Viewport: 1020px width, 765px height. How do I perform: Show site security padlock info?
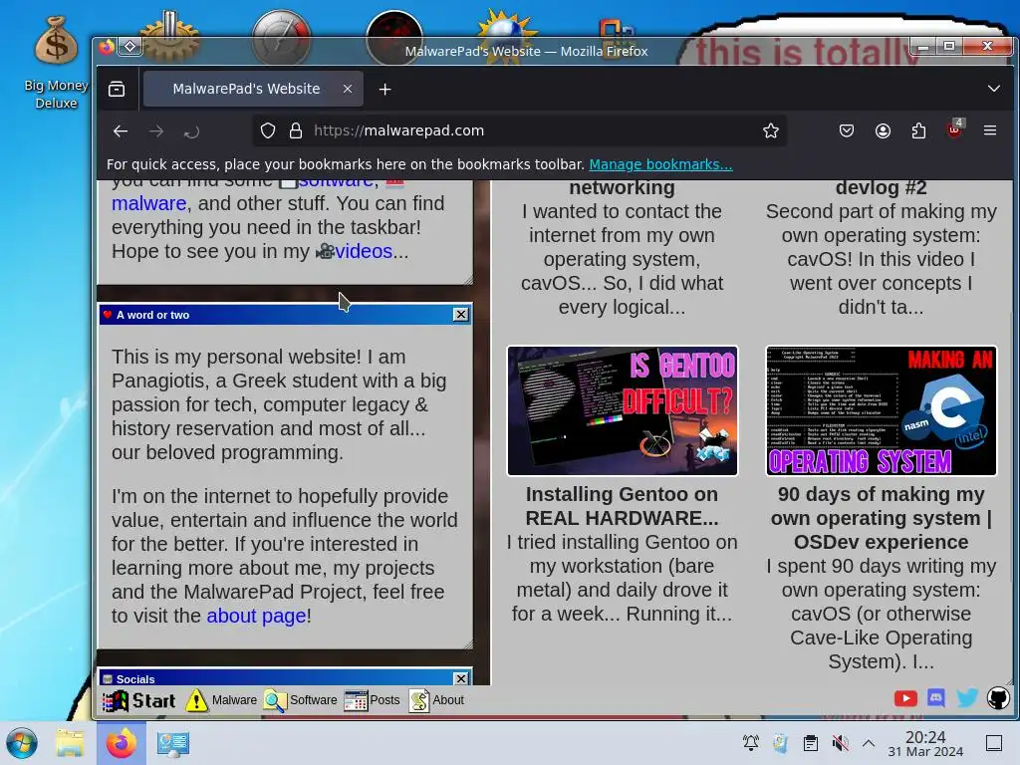[295, 130]
